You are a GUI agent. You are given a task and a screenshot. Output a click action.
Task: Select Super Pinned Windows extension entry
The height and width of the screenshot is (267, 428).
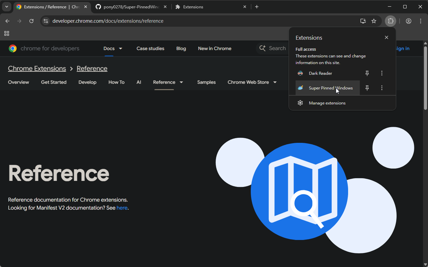tap(328, 88)
